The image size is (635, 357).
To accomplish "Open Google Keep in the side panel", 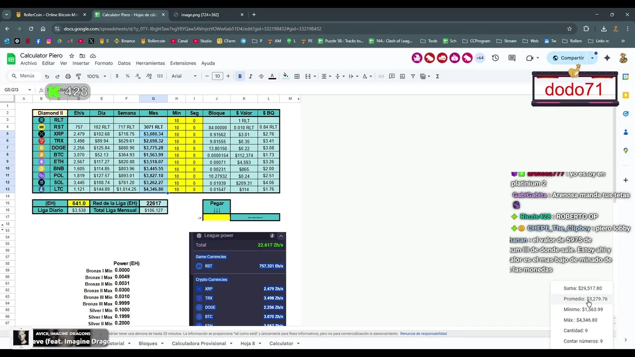I will [x=626, y=95].
